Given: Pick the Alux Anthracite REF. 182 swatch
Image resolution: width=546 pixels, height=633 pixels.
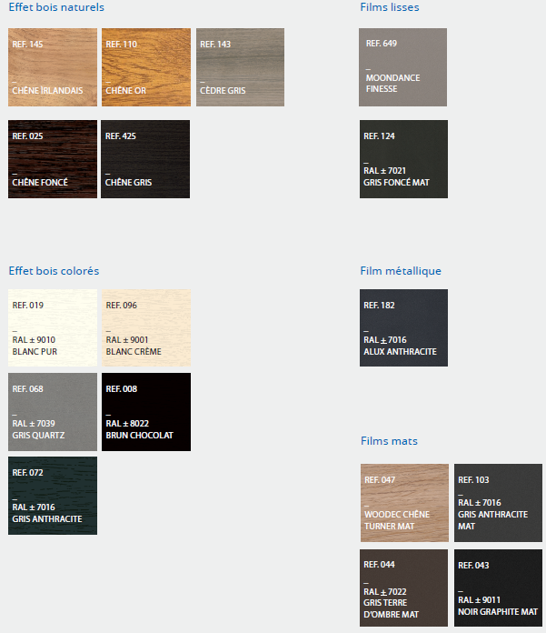Looking at the screenshot, I should coord(403,328).
